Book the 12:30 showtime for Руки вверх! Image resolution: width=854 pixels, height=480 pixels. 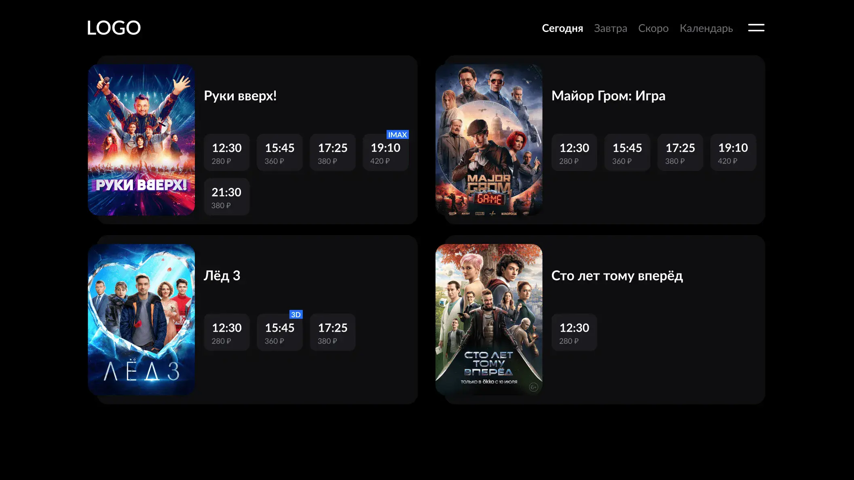point(227,152)
